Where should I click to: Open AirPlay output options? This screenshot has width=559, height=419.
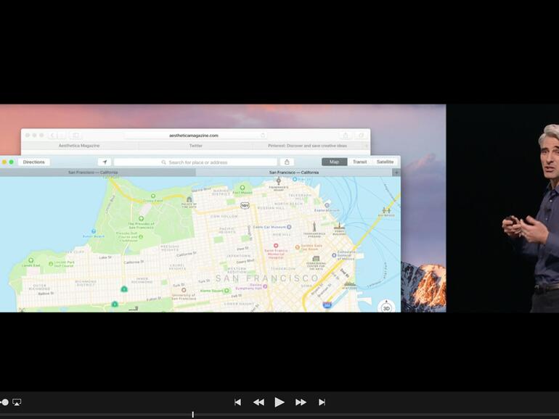(x=17, y=402)
